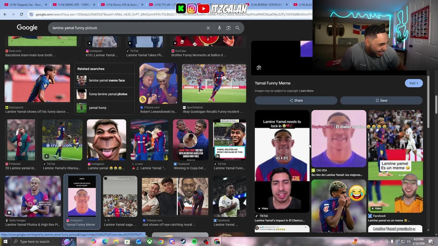Image resolution: width=438 pixels, height=246 pixels.
Task: Select related search lamine yamal meme face
Action: 104,80
